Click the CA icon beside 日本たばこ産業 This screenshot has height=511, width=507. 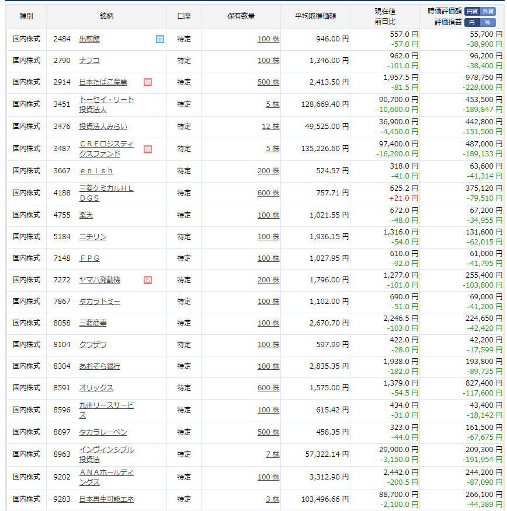point(148,82)
